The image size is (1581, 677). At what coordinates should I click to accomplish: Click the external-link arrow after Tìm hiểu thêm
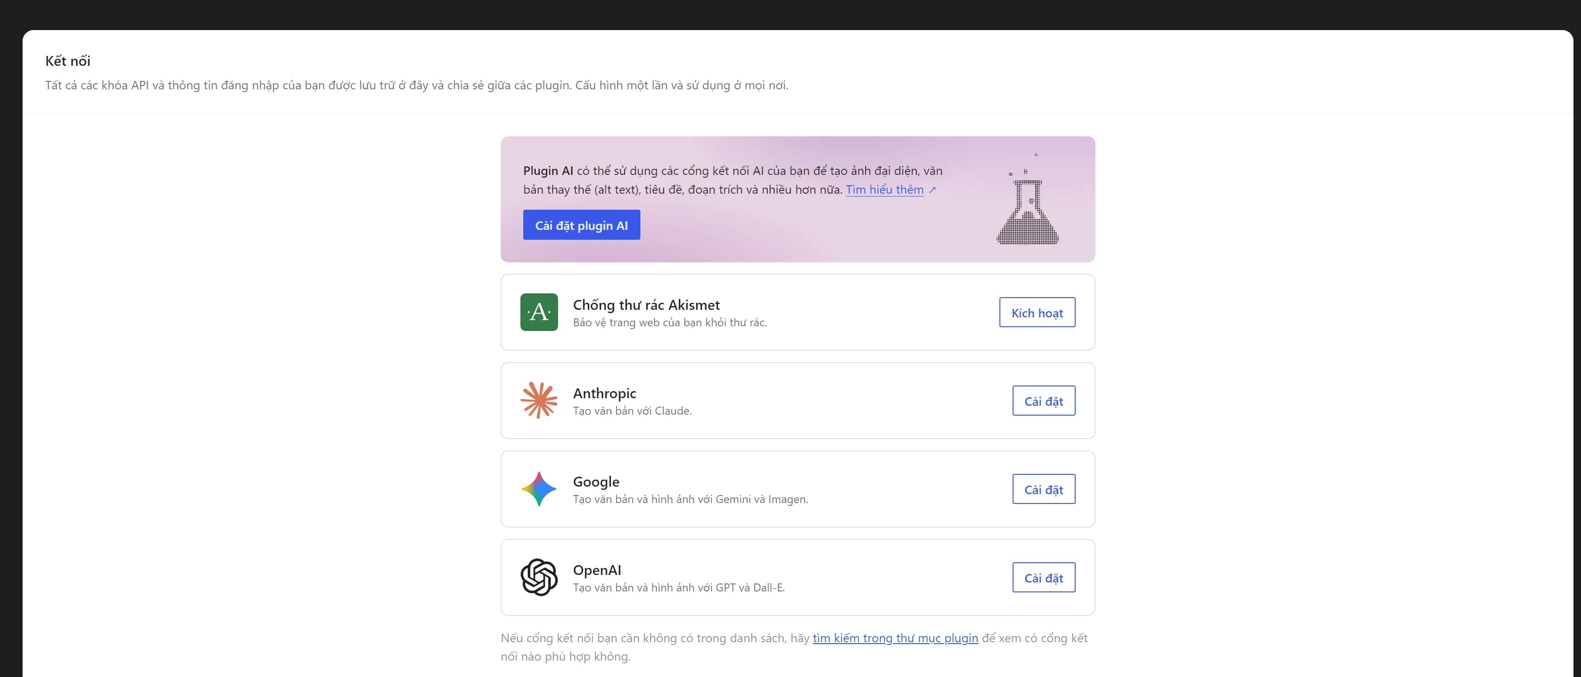[x=932, y=190]
